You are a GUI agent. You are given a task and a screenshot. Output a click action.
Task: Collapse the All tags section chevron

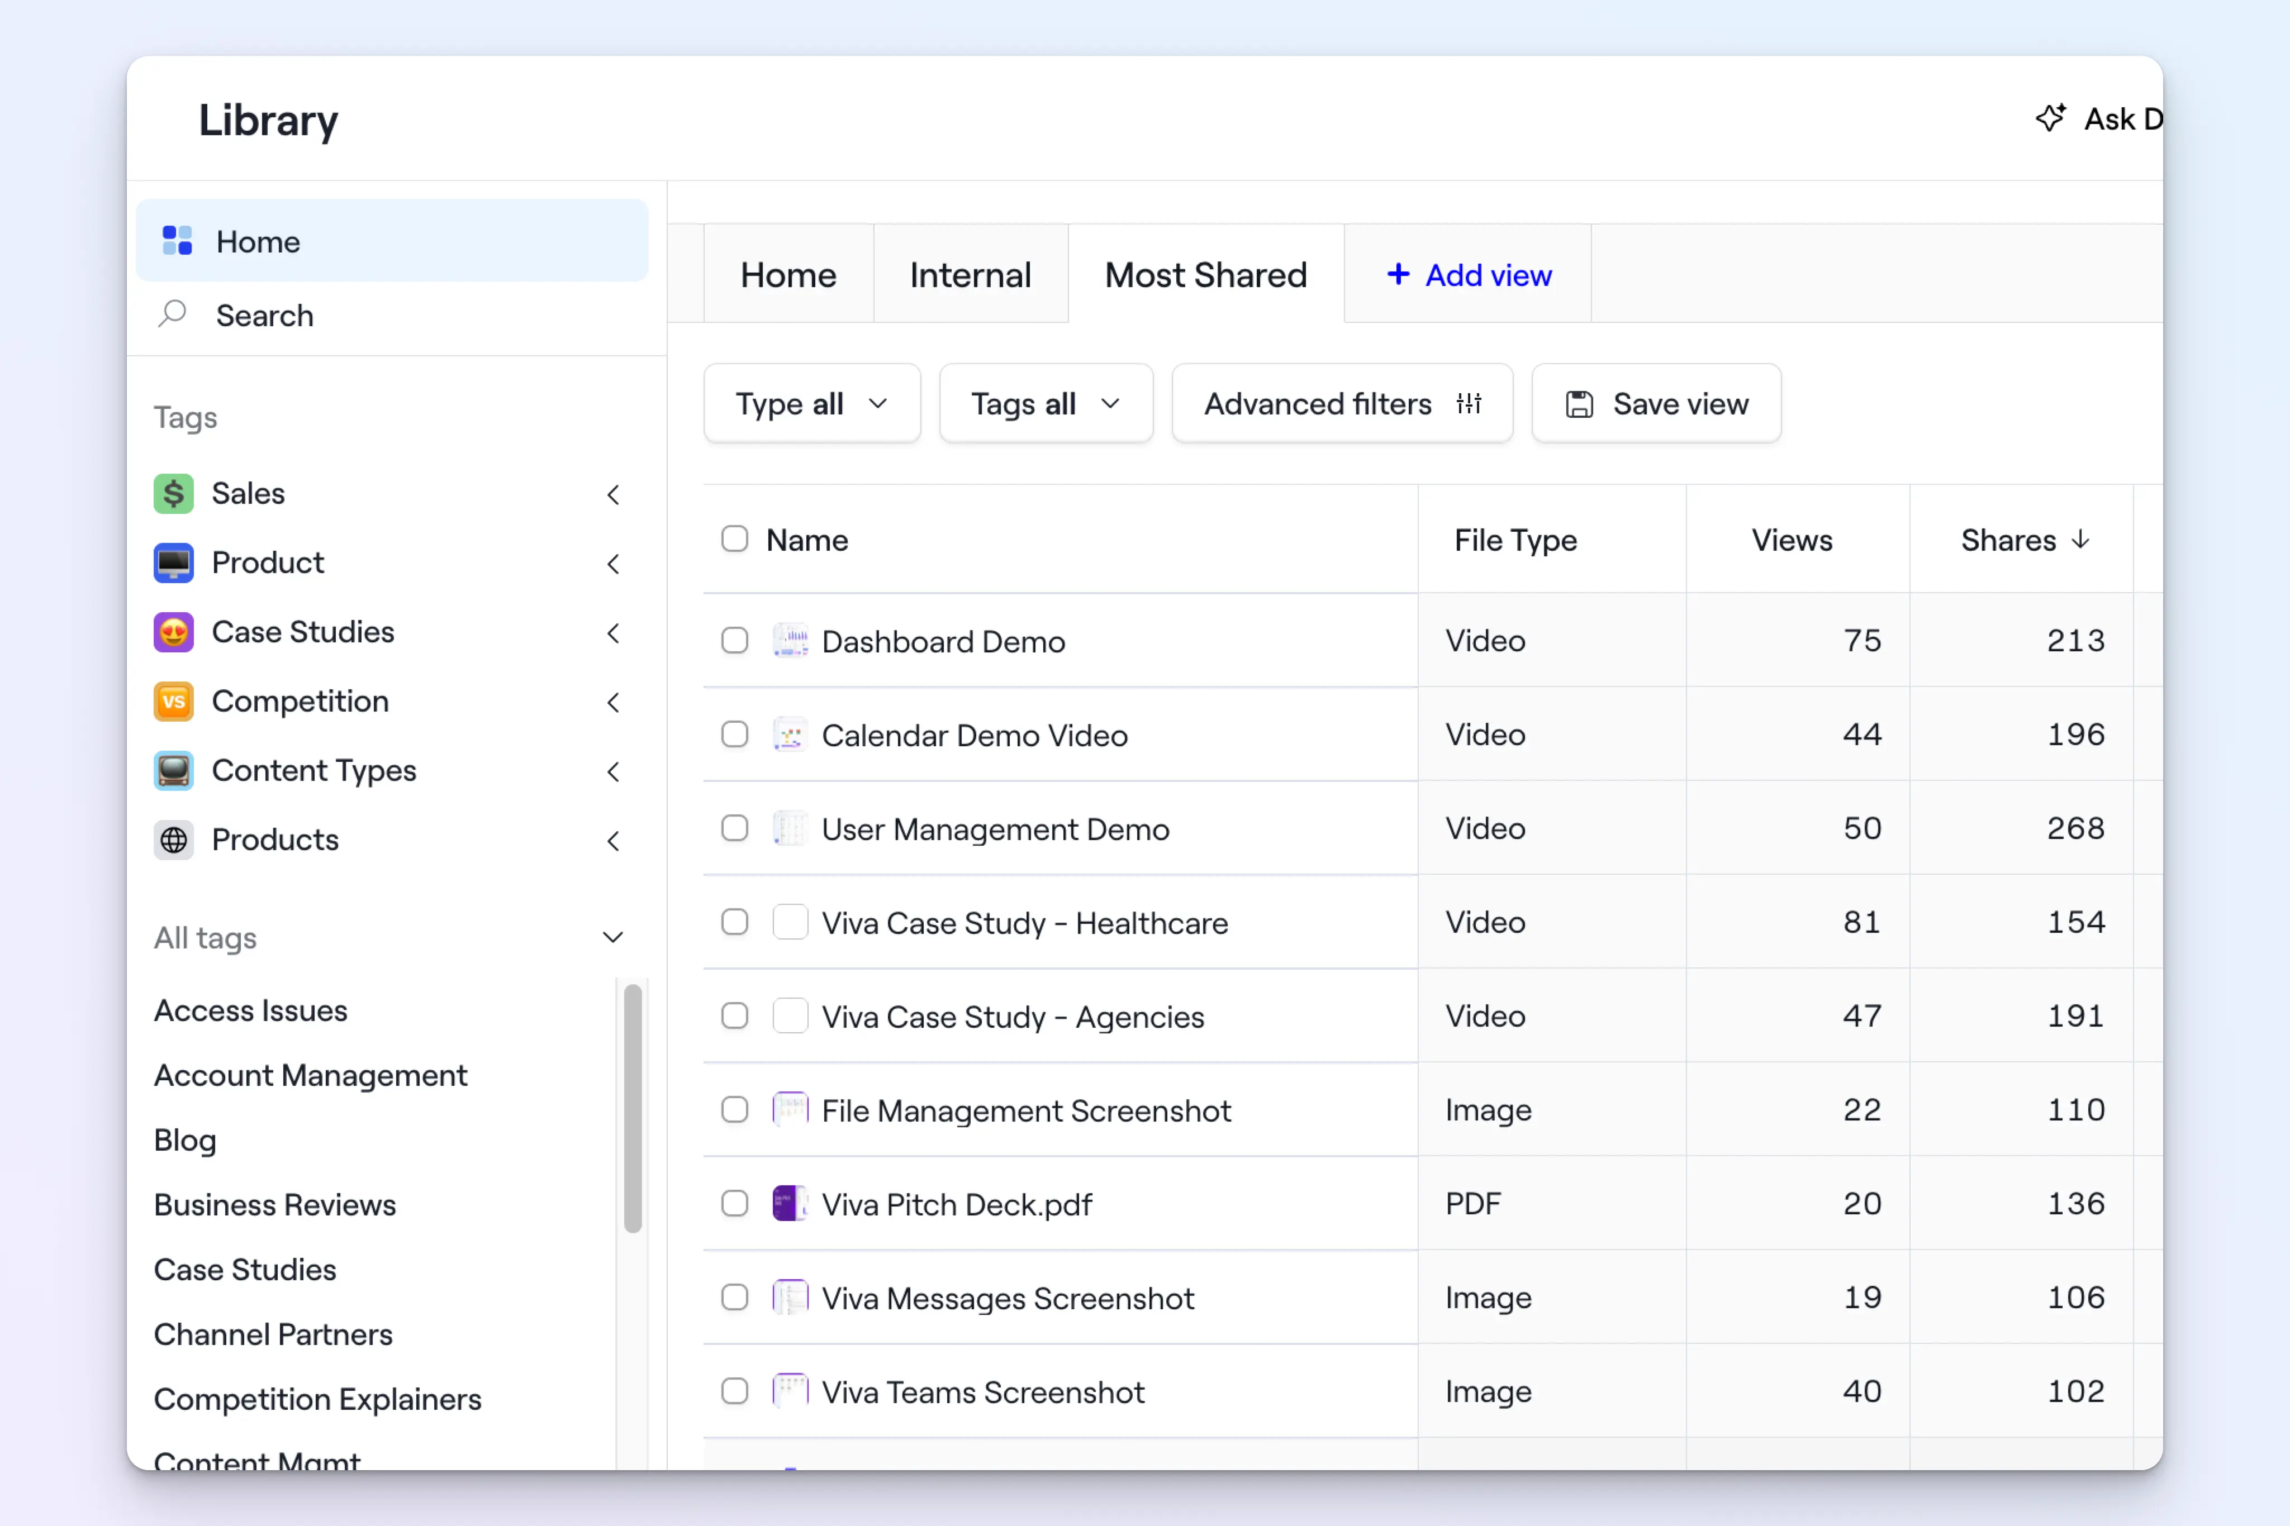[x=612, y=937]
